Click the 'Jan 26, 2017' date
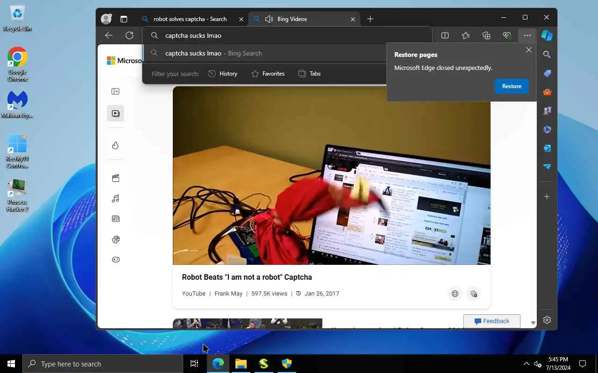Viewport: 598px width, 373px height. click(x=322, y=294)
